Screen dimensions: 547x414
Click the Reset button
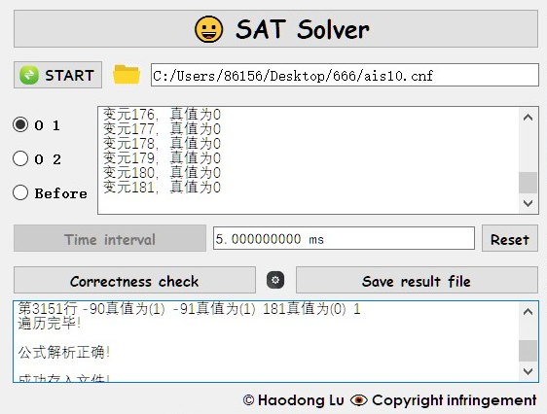click(x=510, y=238)
